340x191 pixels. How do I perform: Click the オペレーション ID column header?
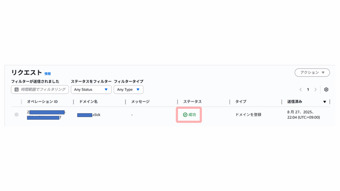point(42,101)
